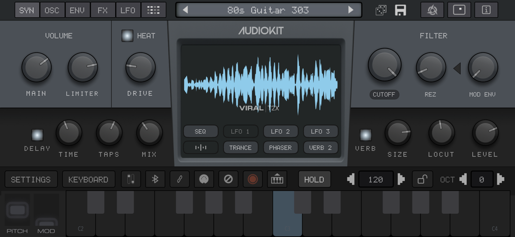Click the filter CUTOFF knob

pyautogui.click(x=385, y=65)
